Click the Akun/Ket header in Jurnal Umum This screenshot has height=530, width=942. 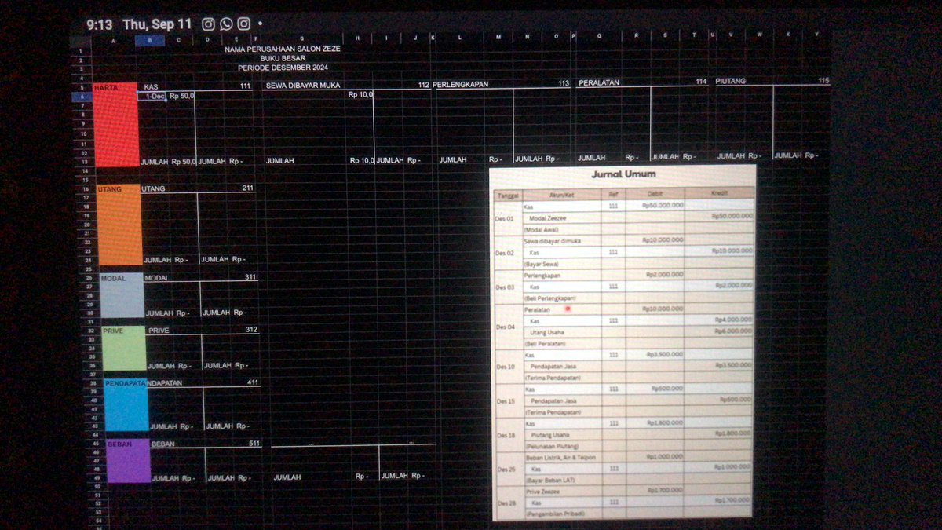560,194
